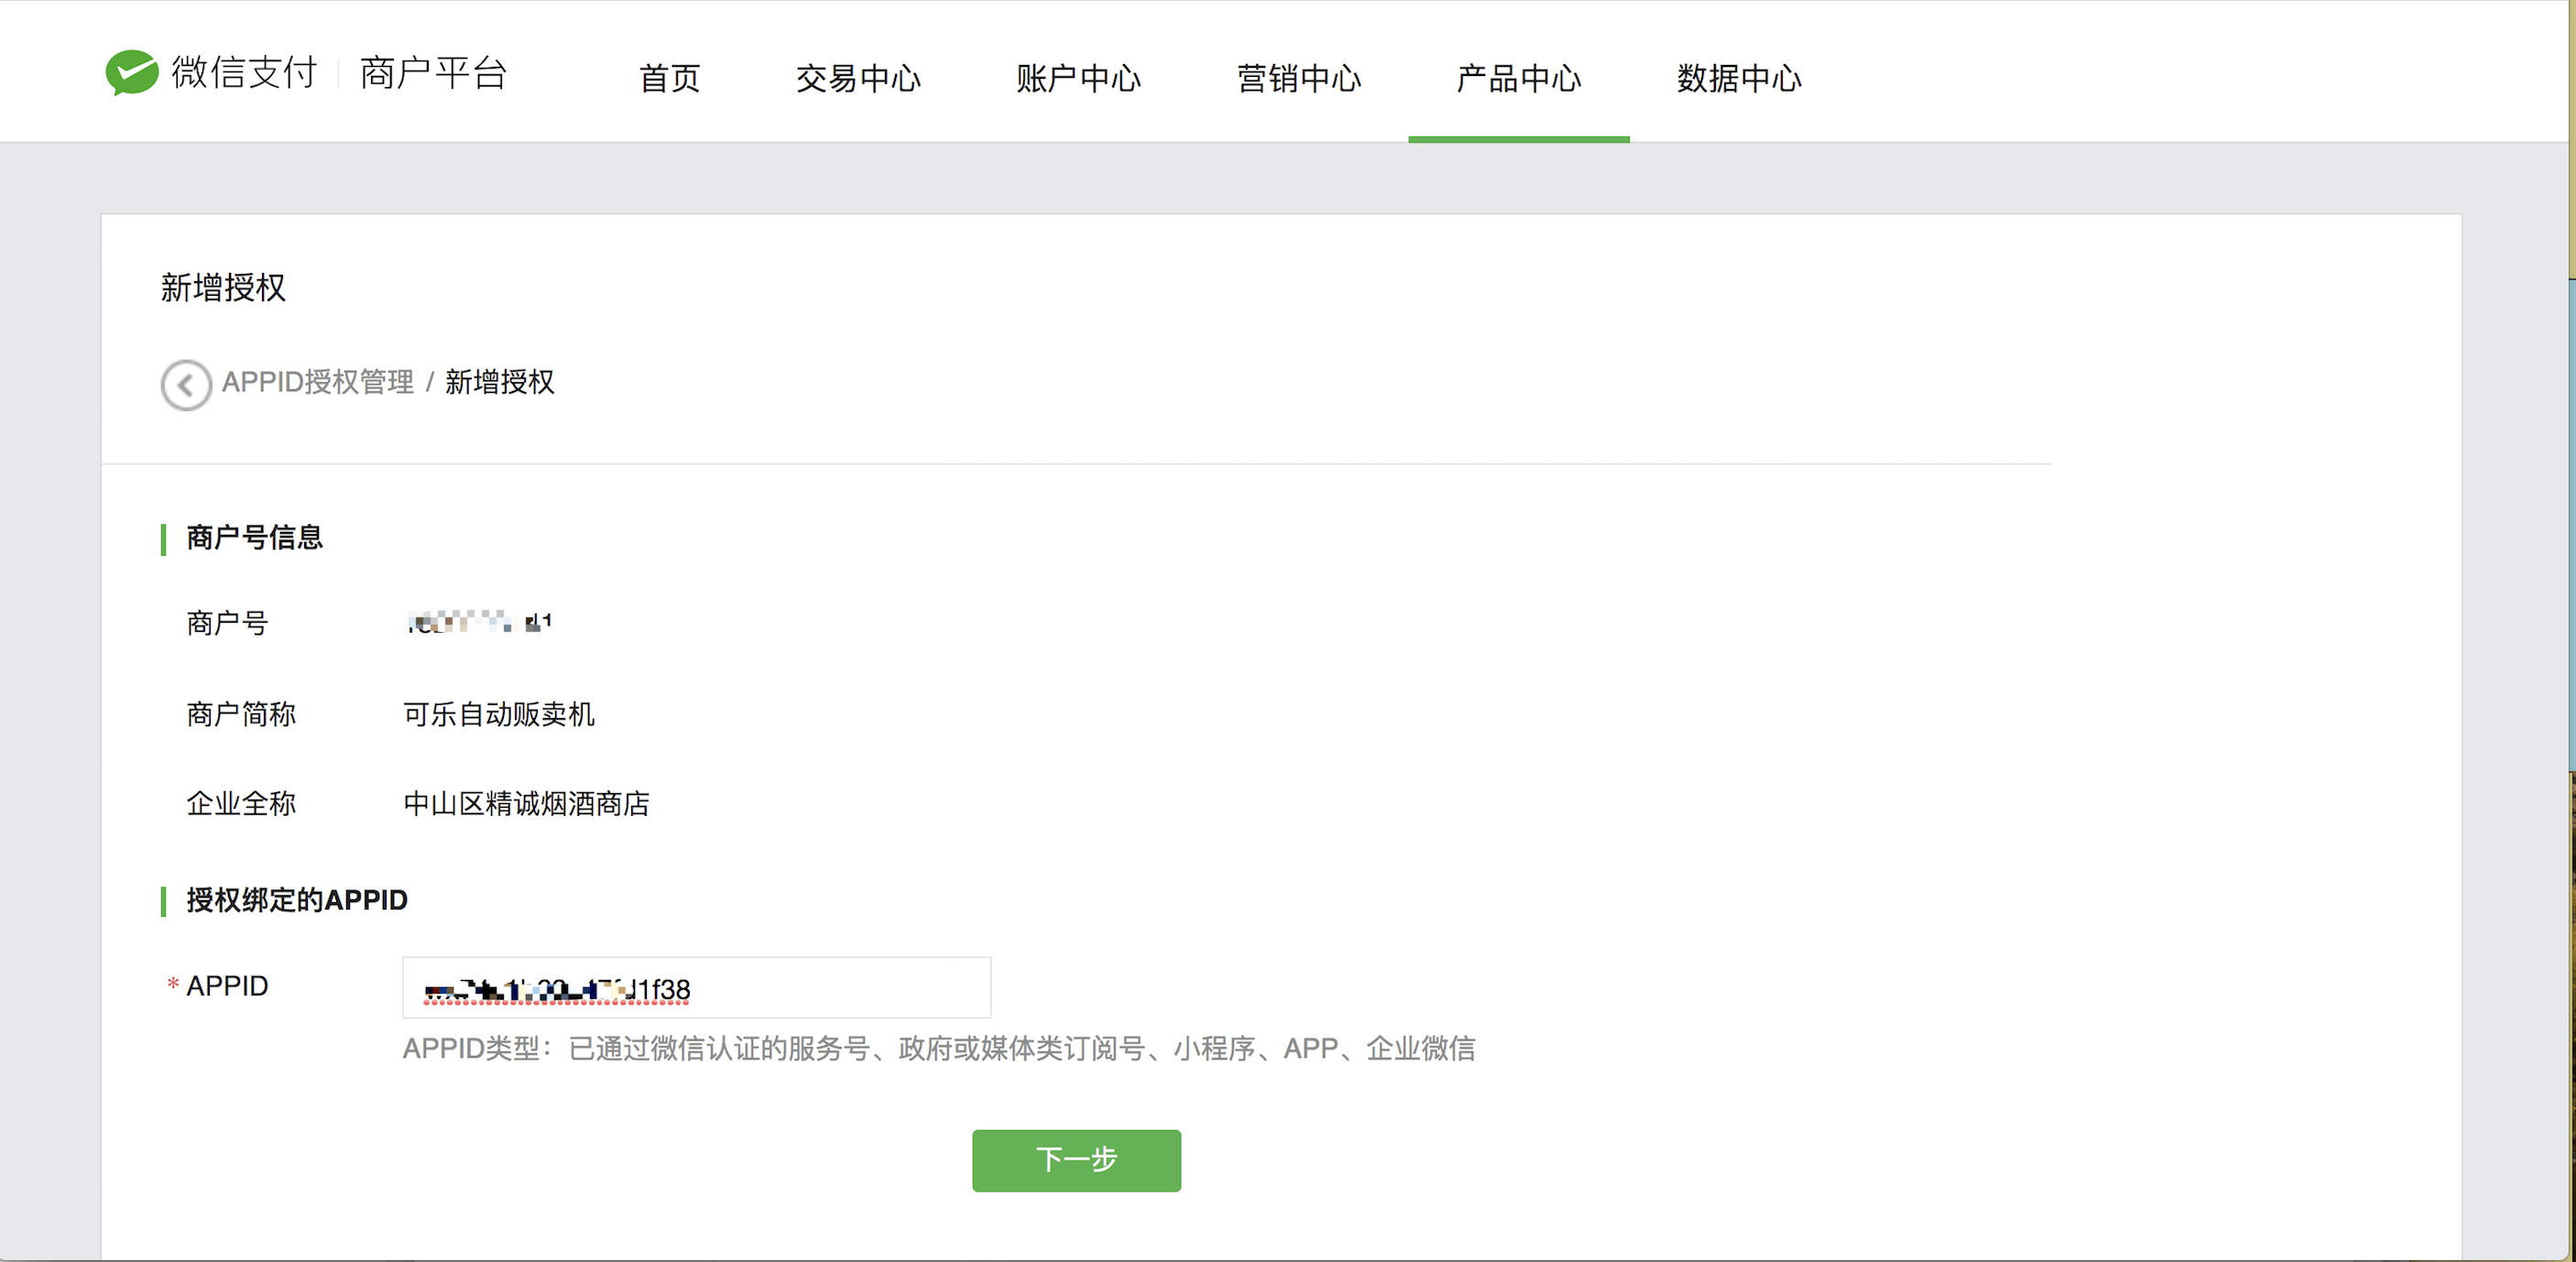Select the 产品中心 tab

point(1518,78)
